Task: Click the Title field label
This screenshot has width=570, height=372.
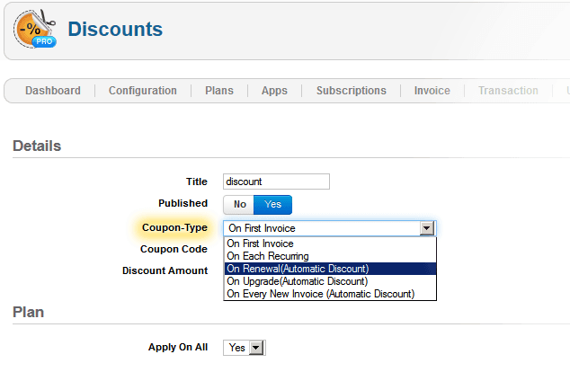Action: pyautogui.click(x=197, y=182)
